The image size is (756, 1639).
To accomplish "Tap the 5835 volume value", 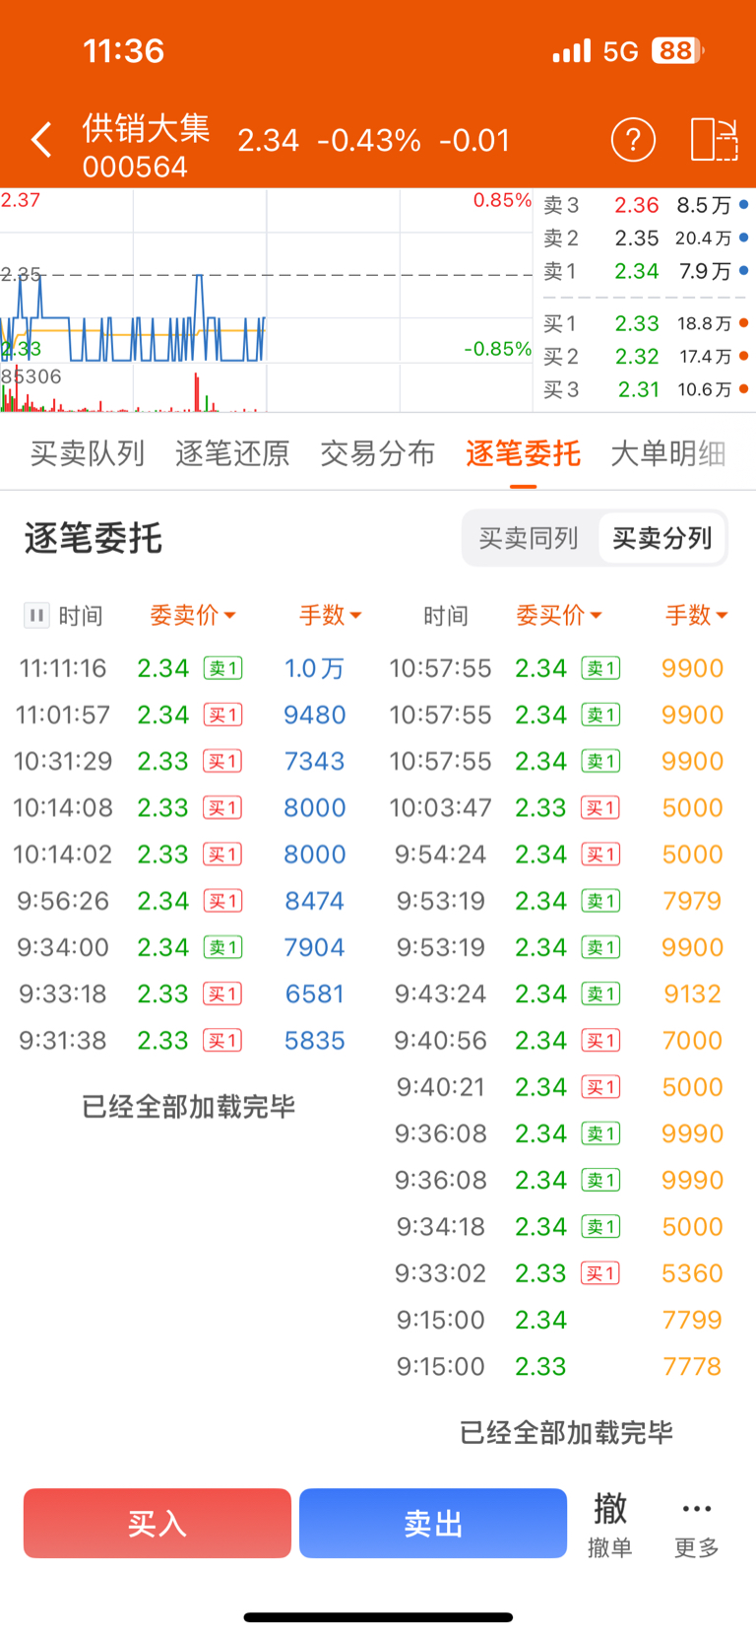I will coord(315,1041).
